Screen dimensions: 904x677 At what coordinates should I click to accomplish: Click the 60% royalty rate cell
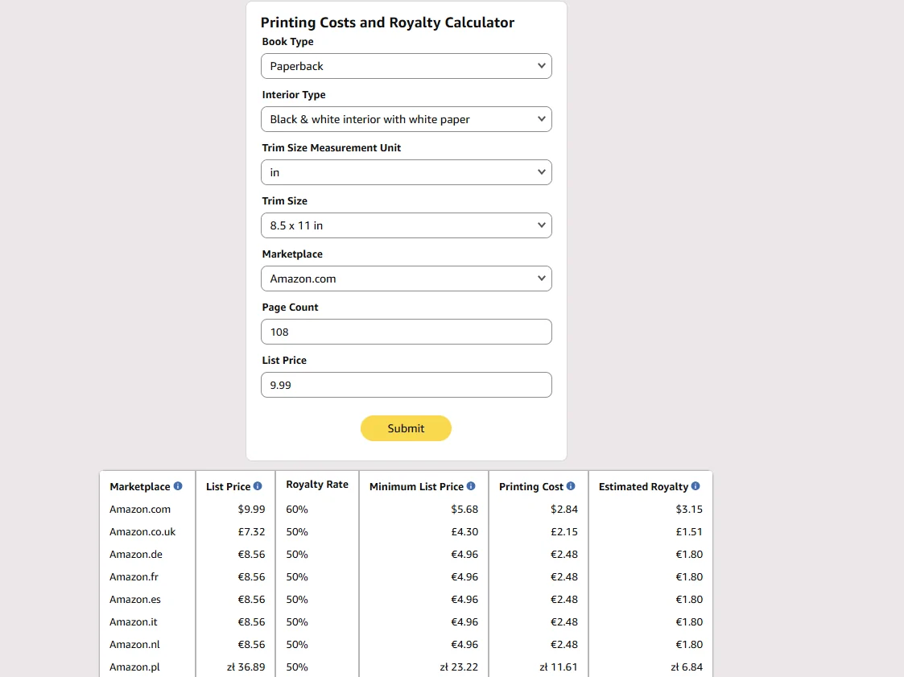pyautogui.click(x=297, y=510)
